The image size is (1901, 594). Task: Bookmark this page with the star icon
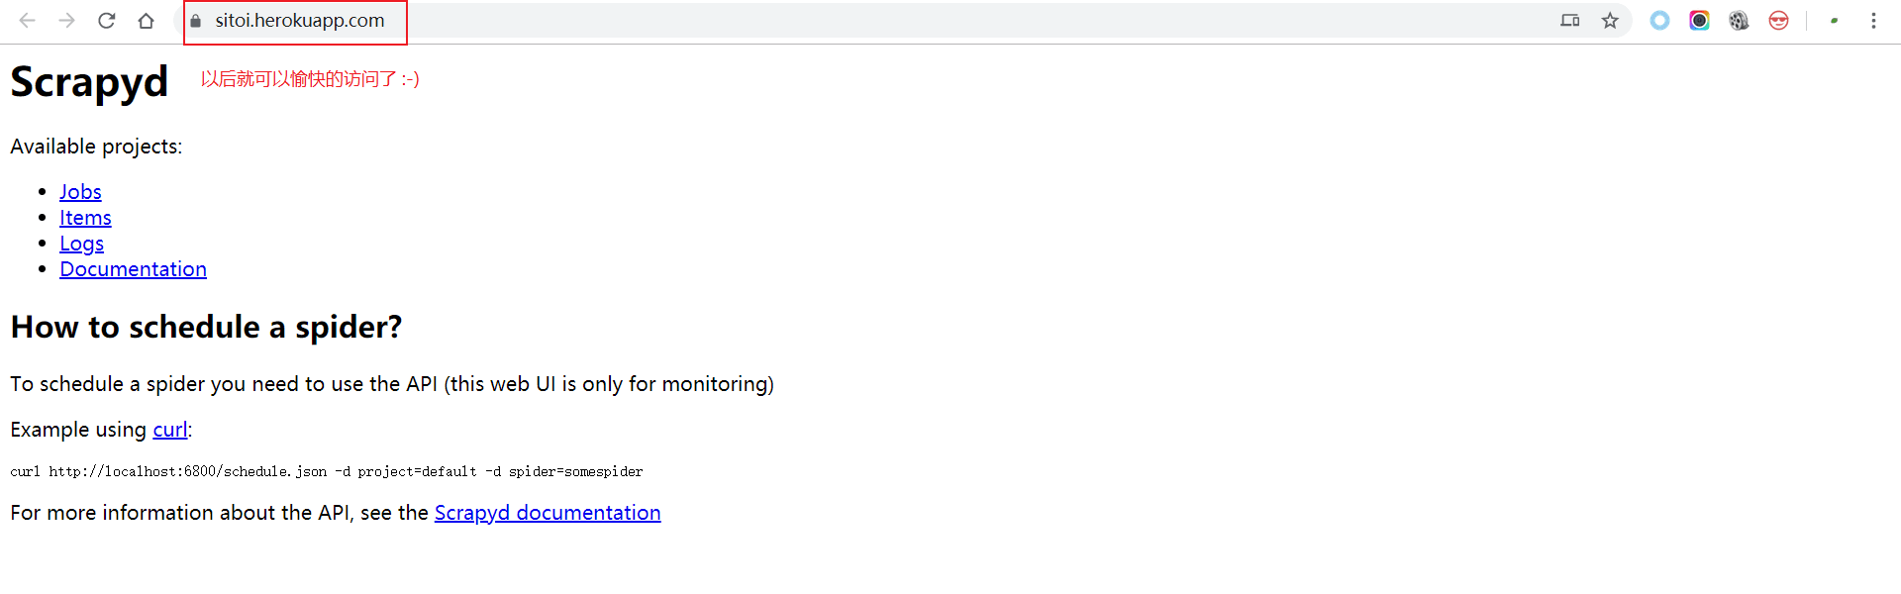click(x=1610, y=21)
